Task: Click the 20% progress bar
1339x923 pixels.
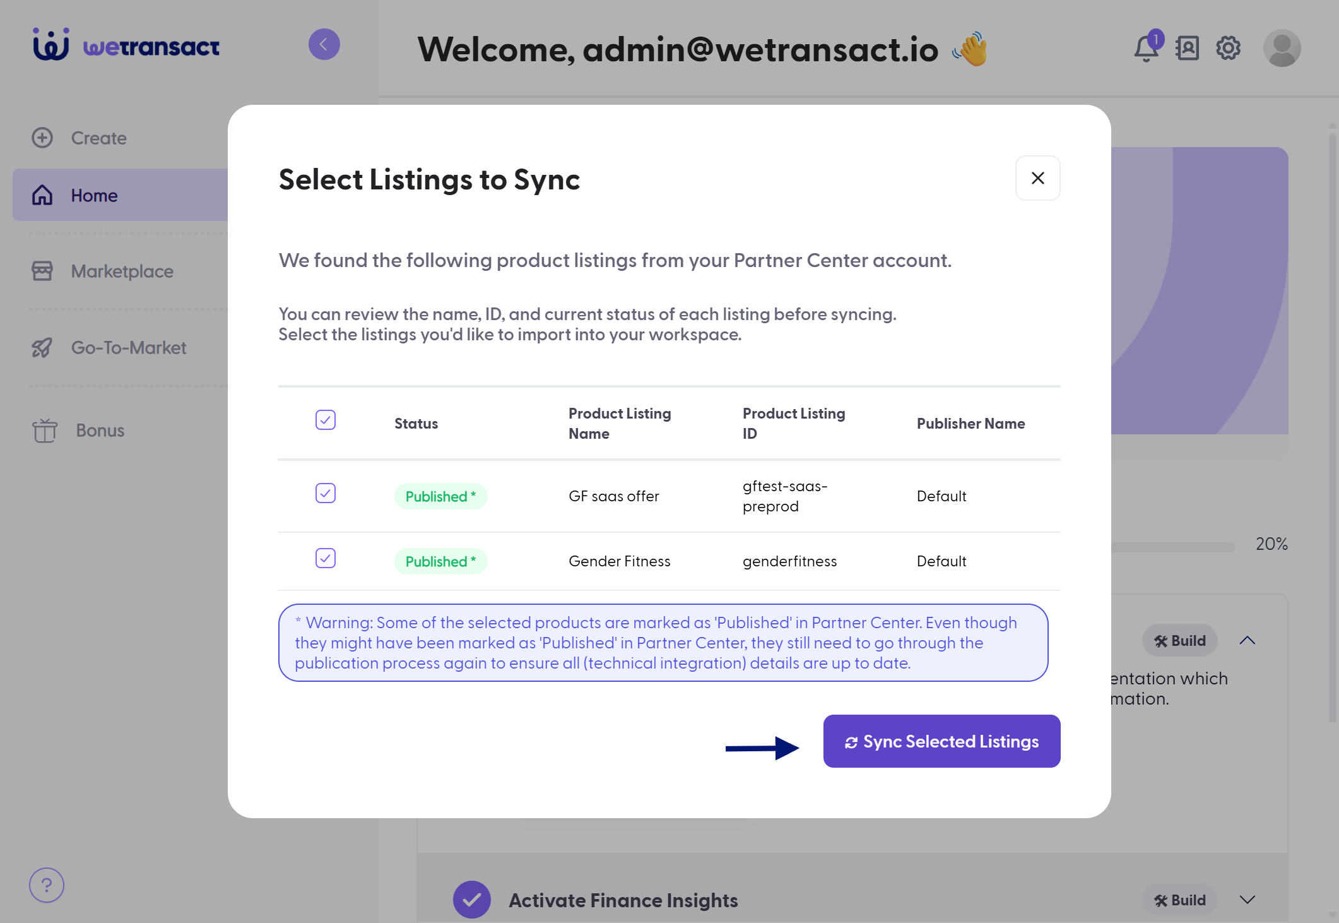Action: [x=1172, y=547]
